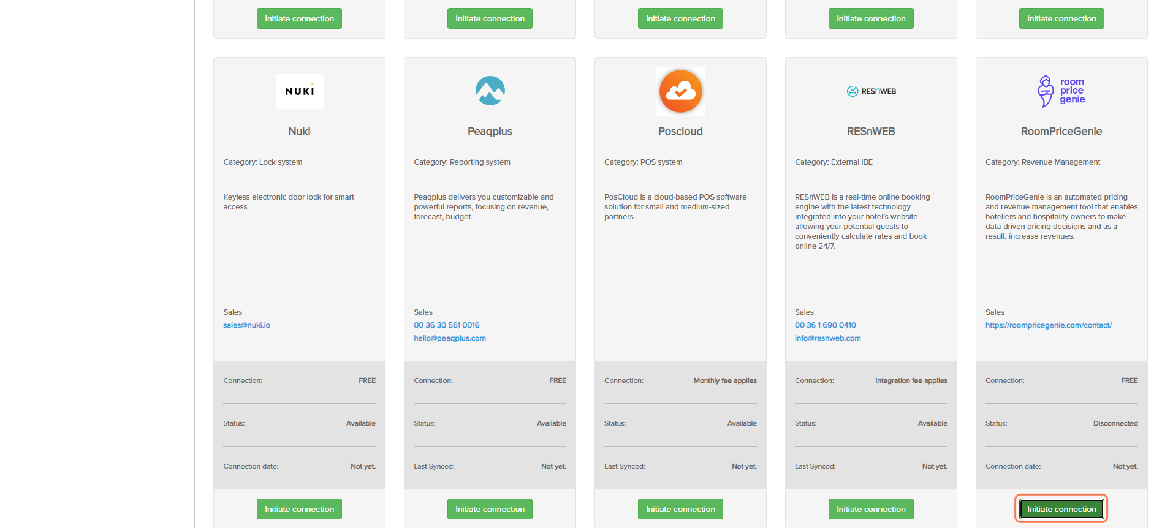1162x528 pixels.
Task: Initiate connection for Nuki
Action: click(299, 509)
